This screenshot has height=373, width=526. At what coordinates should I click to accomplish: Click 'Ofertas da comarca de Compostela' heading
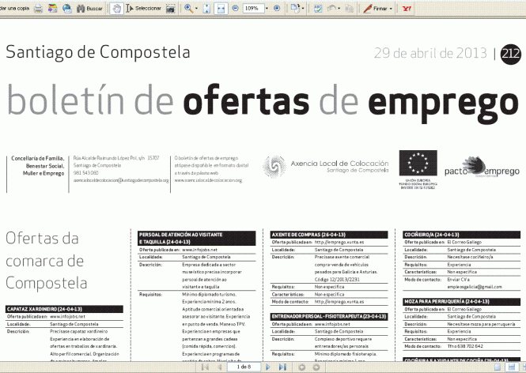tap(47, 261)
